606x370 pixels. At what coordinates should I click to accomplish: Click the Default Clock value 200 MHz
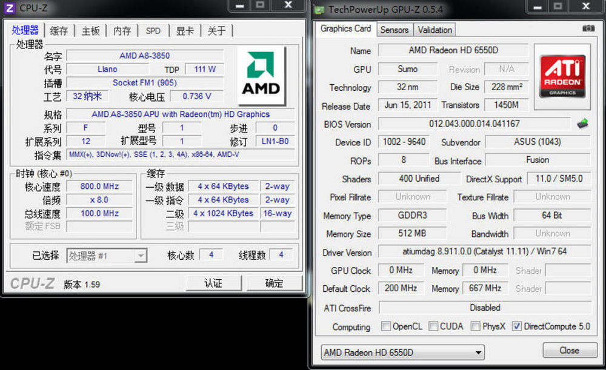[x=401, y=288]
